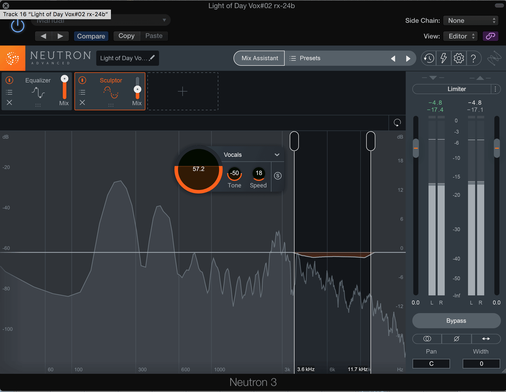Click the output meter up triangle
Image resolution: width=506 pixels, height=392 pixels.
[480, 78]
